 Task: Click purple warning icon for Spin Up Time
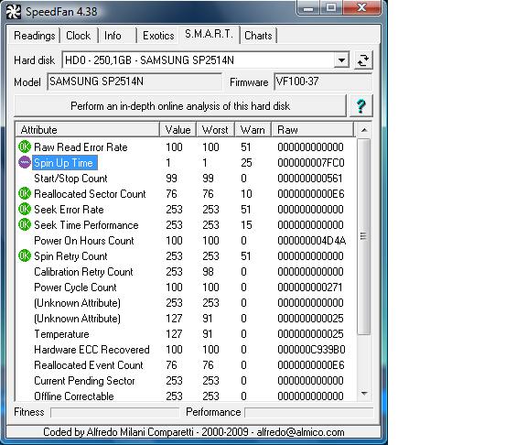24,162
